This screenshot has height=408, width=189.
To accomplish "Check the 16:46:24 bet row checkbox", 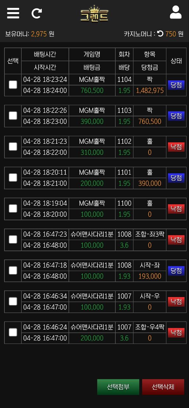I will 13,332.
